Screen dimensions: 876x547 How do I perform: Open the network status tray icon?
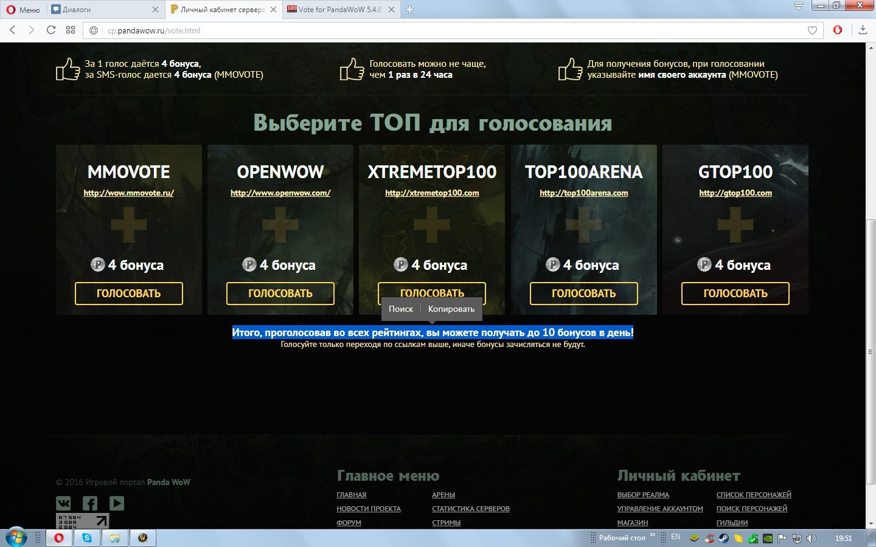(797, 538)
